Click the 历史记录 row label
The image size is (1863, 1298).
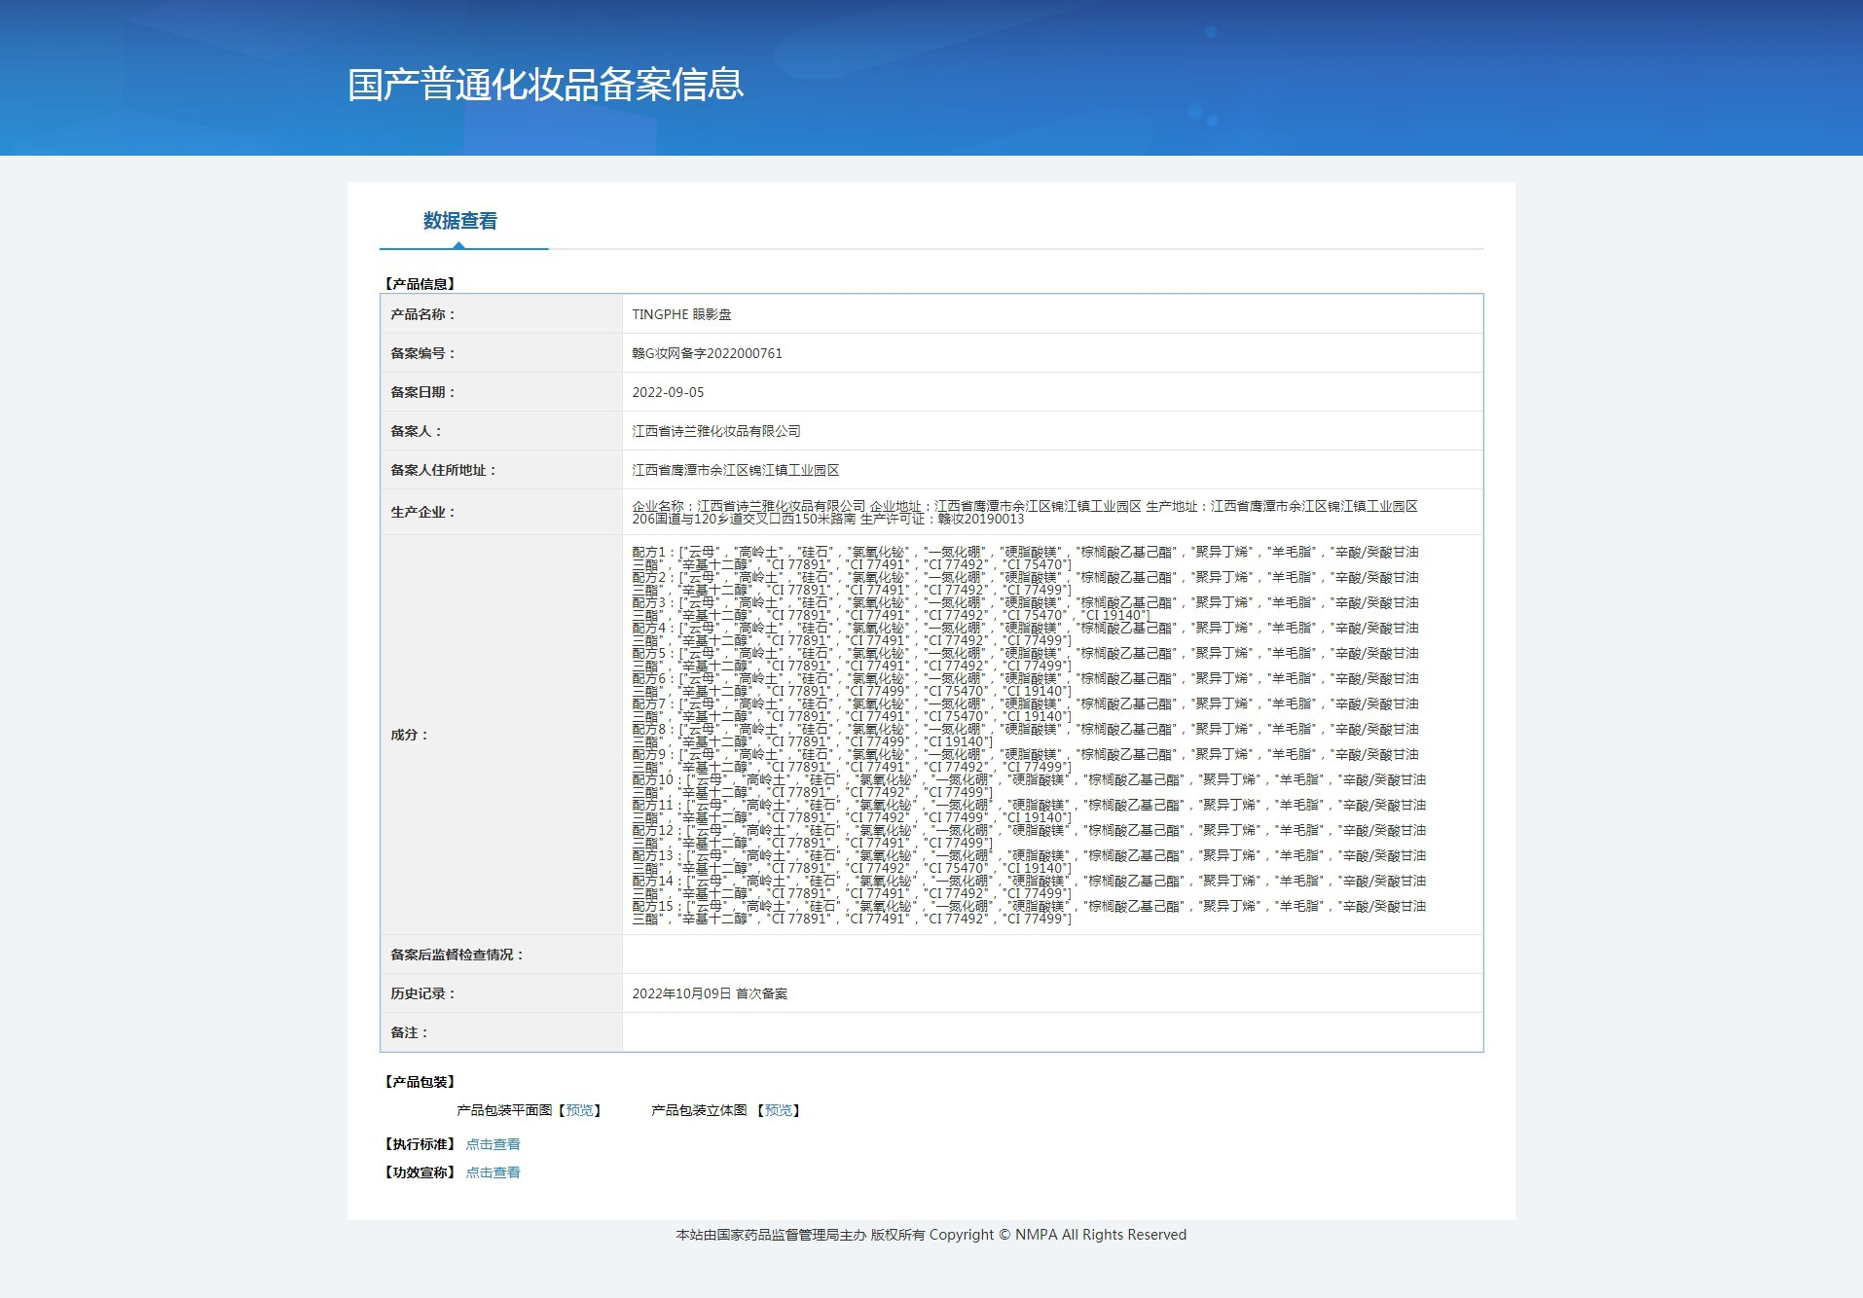click(x=423, y=993)
